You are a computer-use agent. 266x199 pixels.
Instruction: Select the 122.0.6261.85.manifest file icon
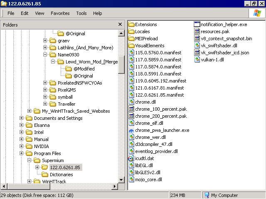coord(131,95)
